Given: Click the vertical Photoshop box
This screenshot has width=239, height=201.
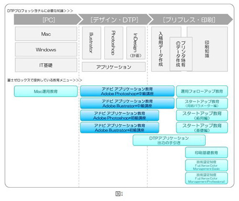Looking at the screenshot, I should (114, 43).
